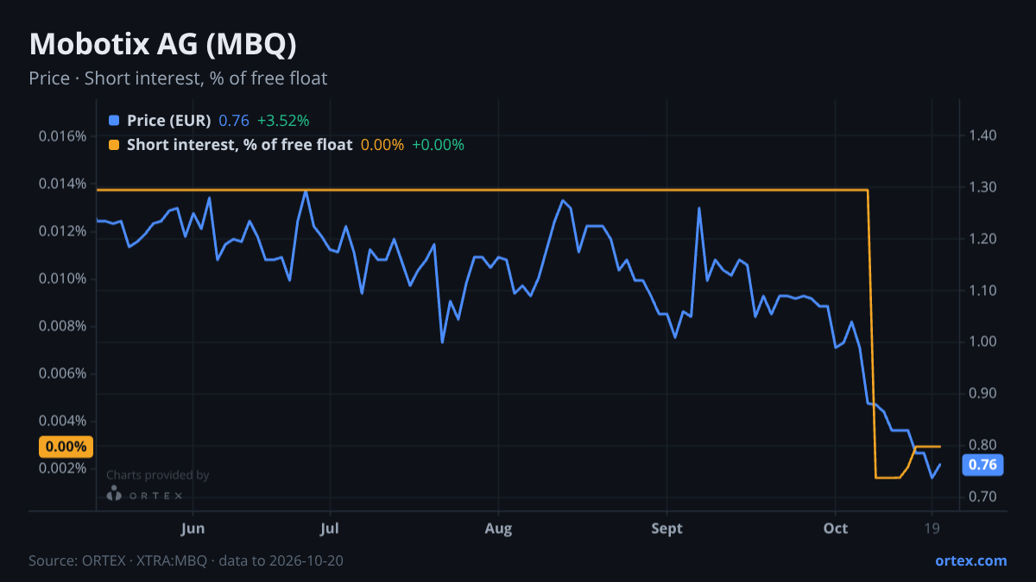Select the Short interest, % of free float legend label

[x=239, y=145]
